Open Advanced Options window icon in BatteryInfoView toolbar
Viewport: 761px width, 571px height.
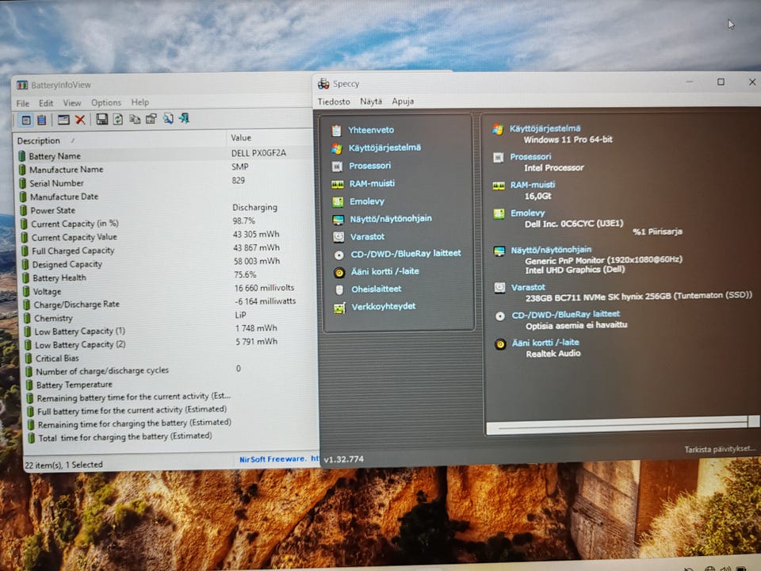[x=63, y=120]
